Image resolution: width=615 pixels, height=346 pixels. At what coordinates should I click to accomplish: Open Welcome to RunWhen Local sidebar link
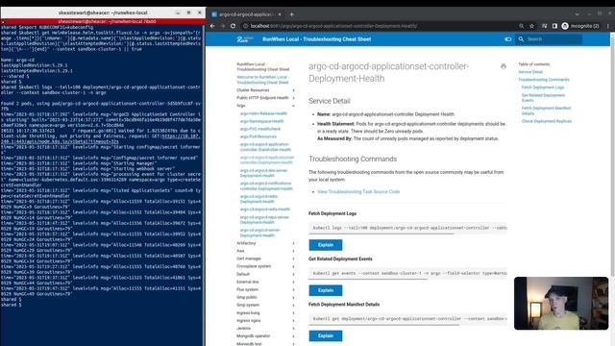coord(262,80)
